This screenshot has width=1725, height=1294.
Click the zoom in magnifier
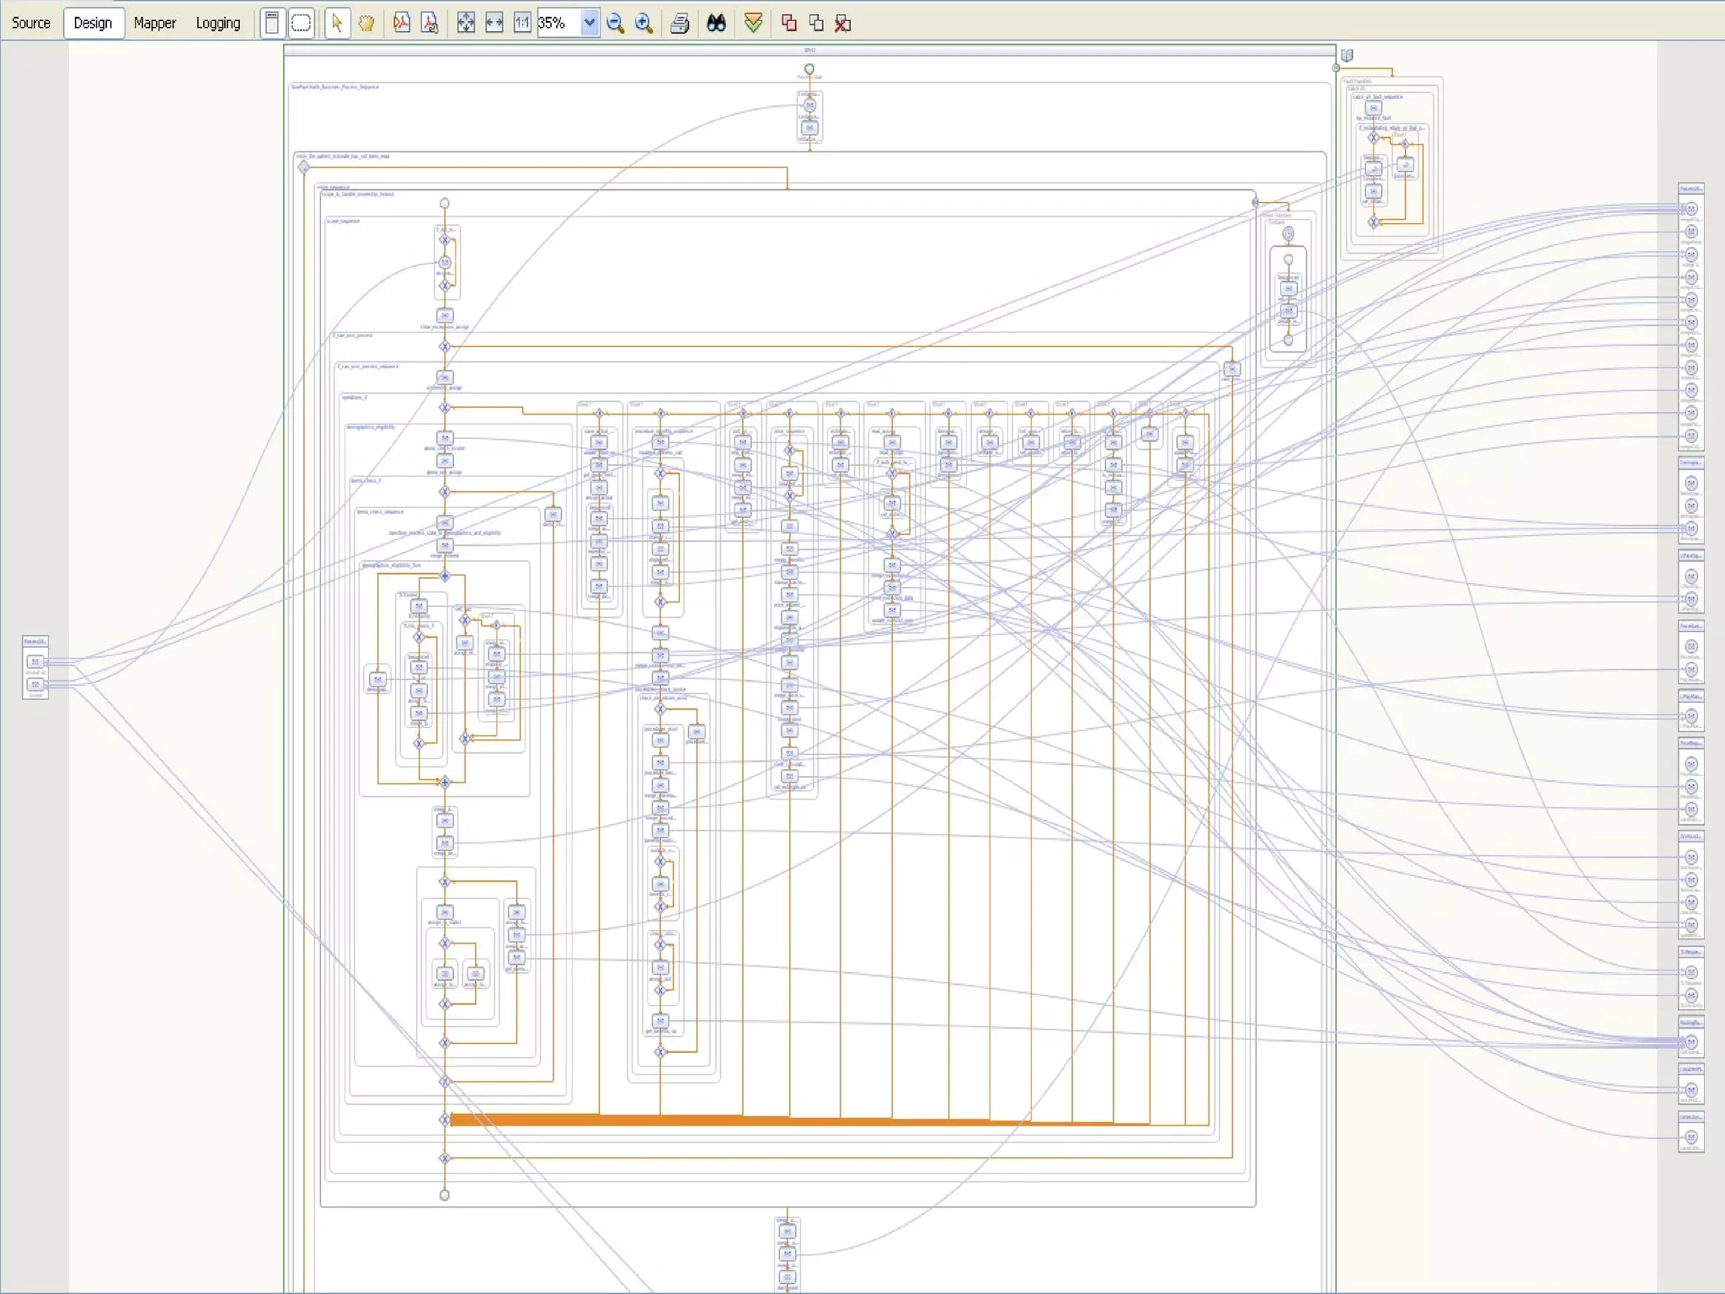click(644, 23)
